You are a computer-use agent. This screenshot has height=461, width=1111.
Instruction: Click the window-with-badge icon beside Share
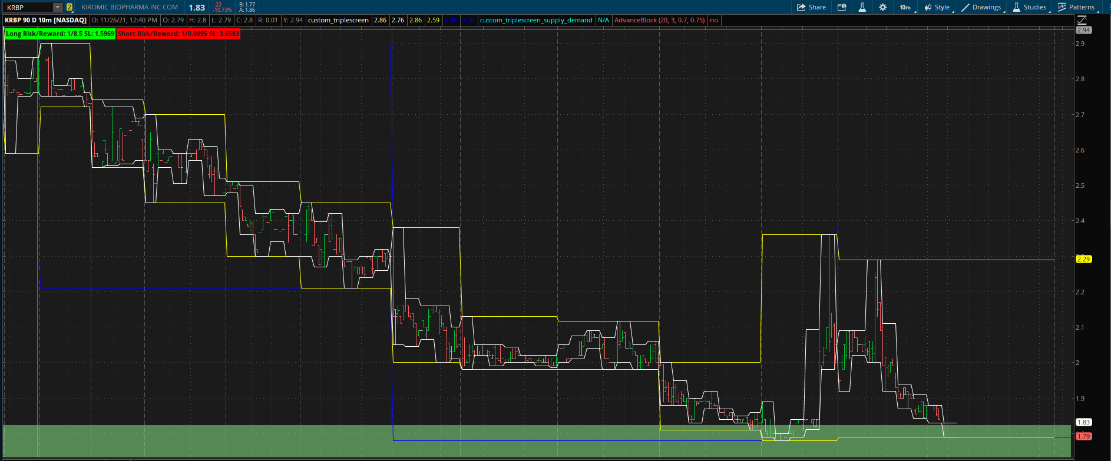(x=842, y=7)
